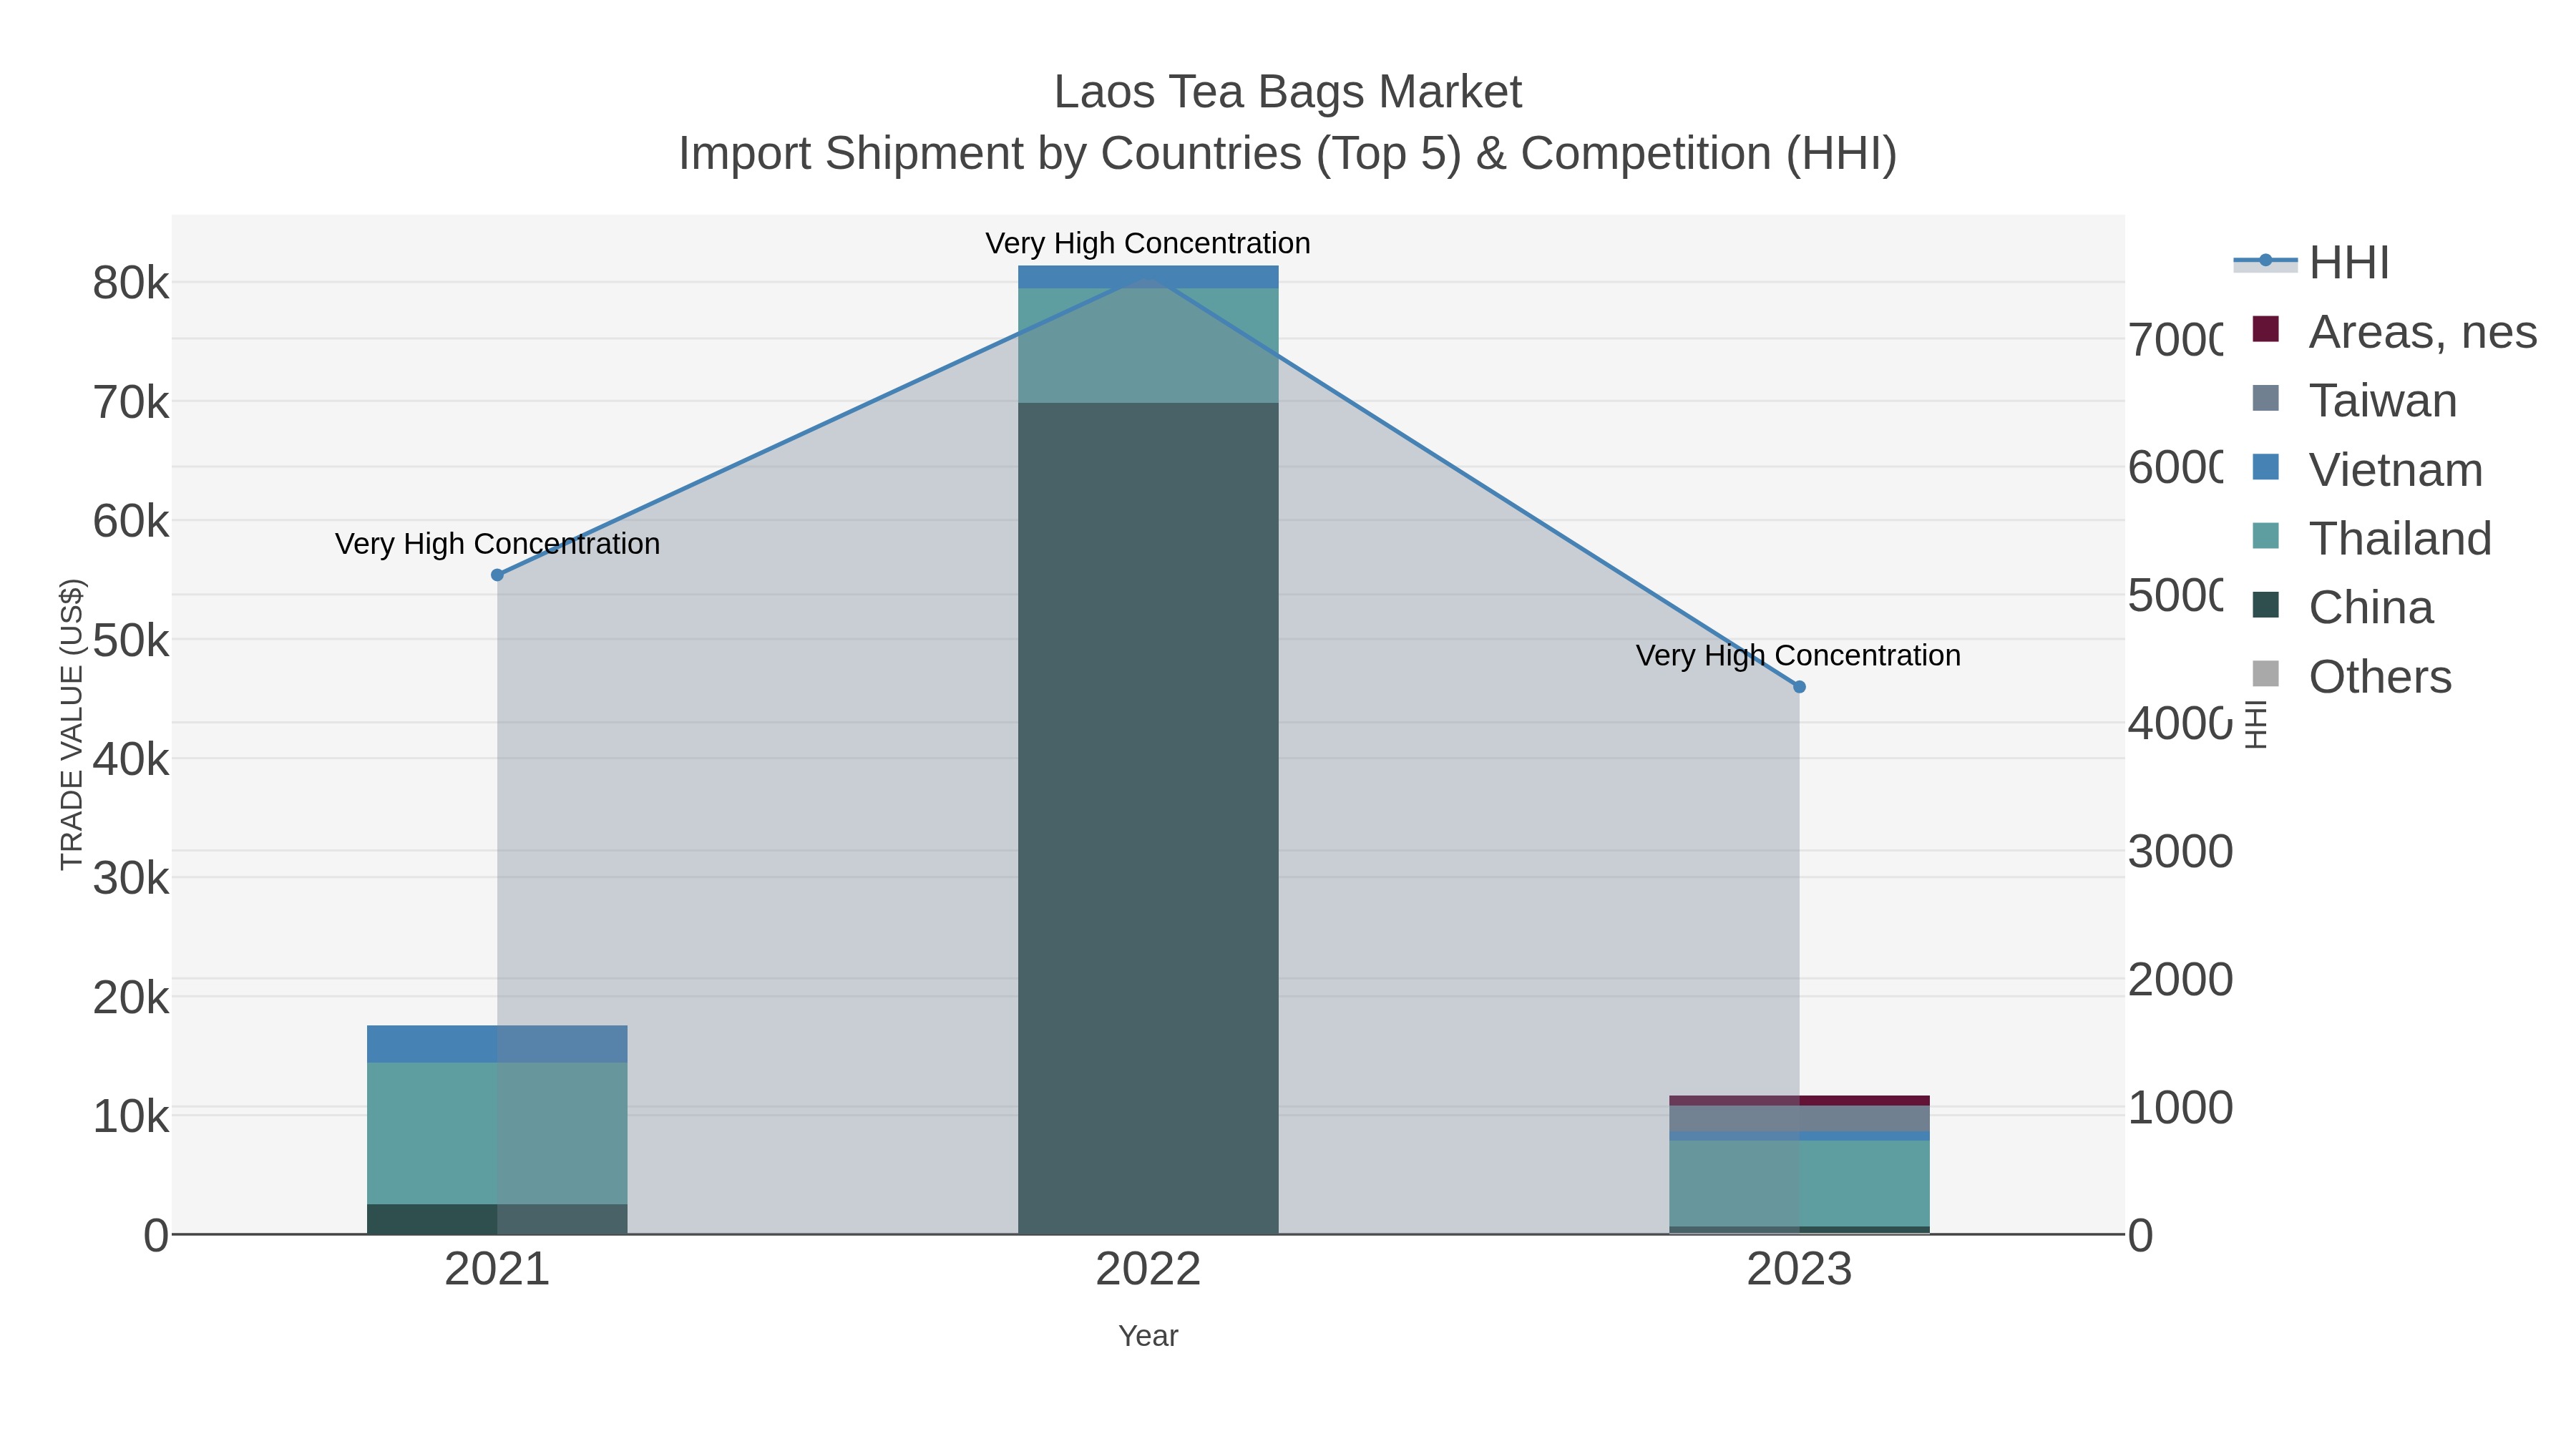Click the 'Very High Concentration' label above 2022
Viewport: 2576px width, 1449px height.
tap(1148, 243)
